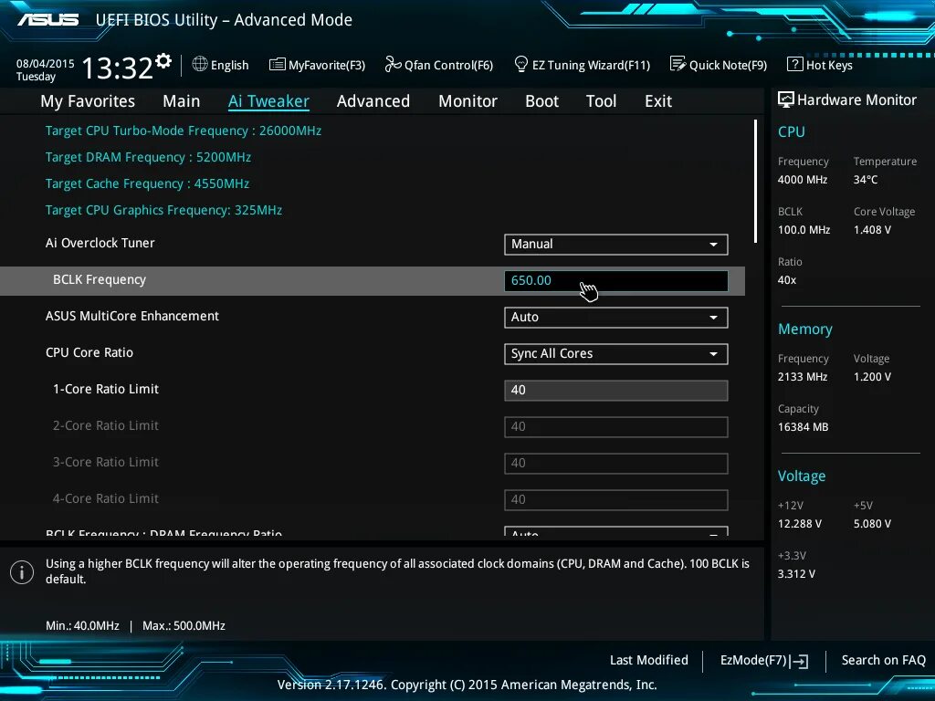Open the Monitor tab

(x=467, y=101)
